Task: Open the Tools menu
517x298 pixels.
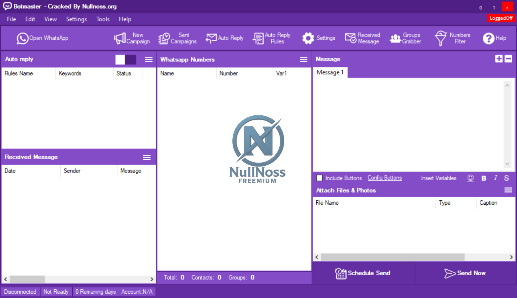Action: (103, 19)
